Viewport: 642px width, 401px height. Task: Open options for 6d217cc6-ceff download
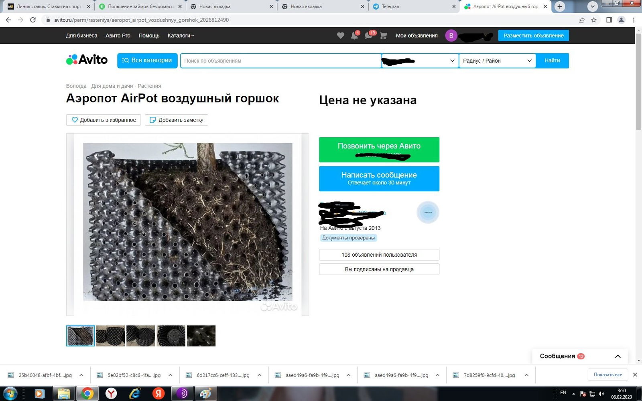pyautogui.click(x=260, y=375)
